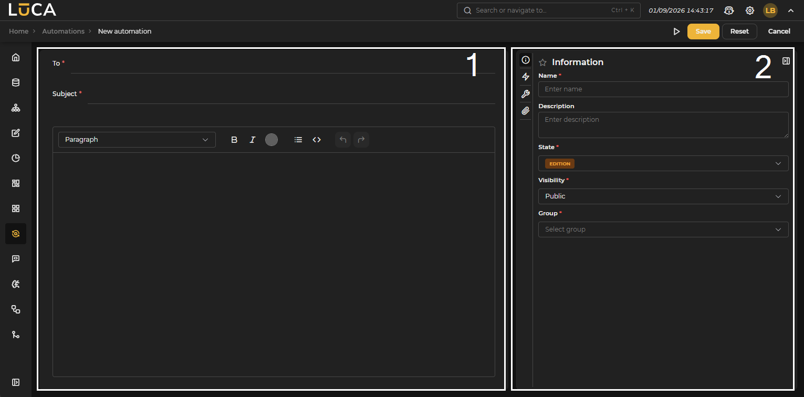Focus the Enter name input field
The width and height of the screenshot is (804, 397).
tap(663, 89)
